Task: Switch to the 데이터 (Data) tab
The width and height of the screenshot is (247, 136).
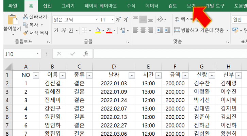Action: pyautogui.click(x=152, y=6)
